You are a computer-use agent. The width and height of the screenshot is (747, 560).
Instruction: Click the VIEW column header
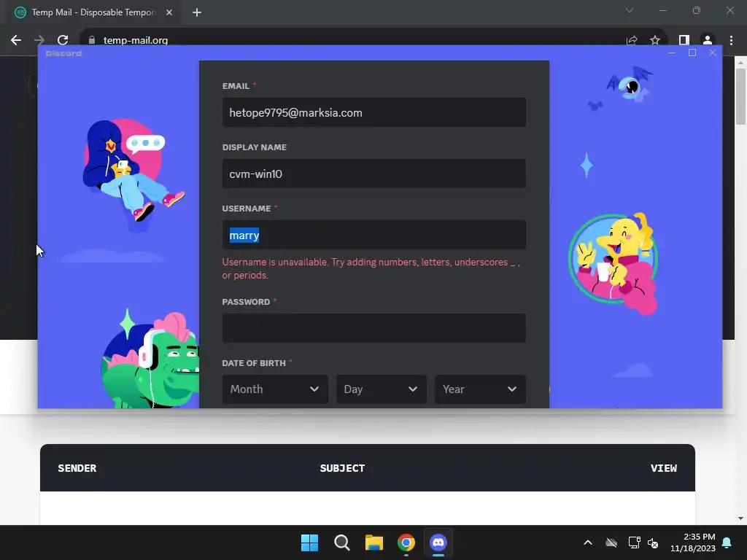(664, 468)
